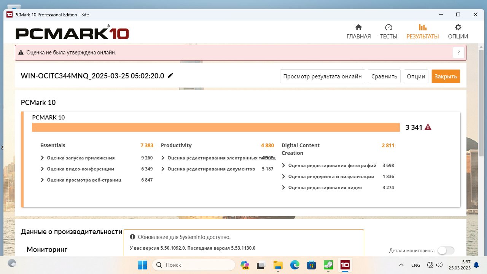This screenshot has height=274, width=487.
Task: Open the ОПЦИИ tab in top navigation
Action: point(458,32)
